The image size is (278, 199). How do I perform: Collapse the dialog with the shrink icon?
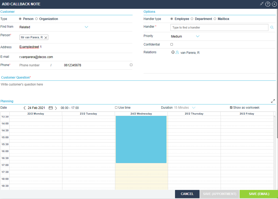[x=262, y=4]
